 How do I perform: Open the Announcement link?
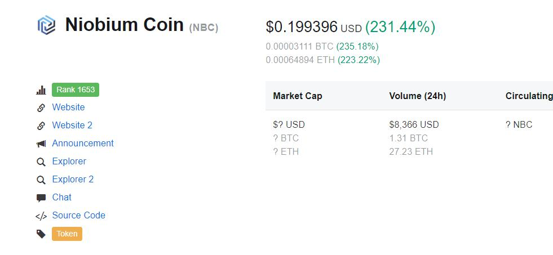(x=83, y=144)
